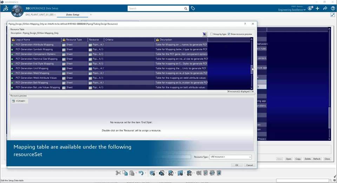Open the help question mark icon
Screen dimensions: 337x183
click(x=333, y=8)
